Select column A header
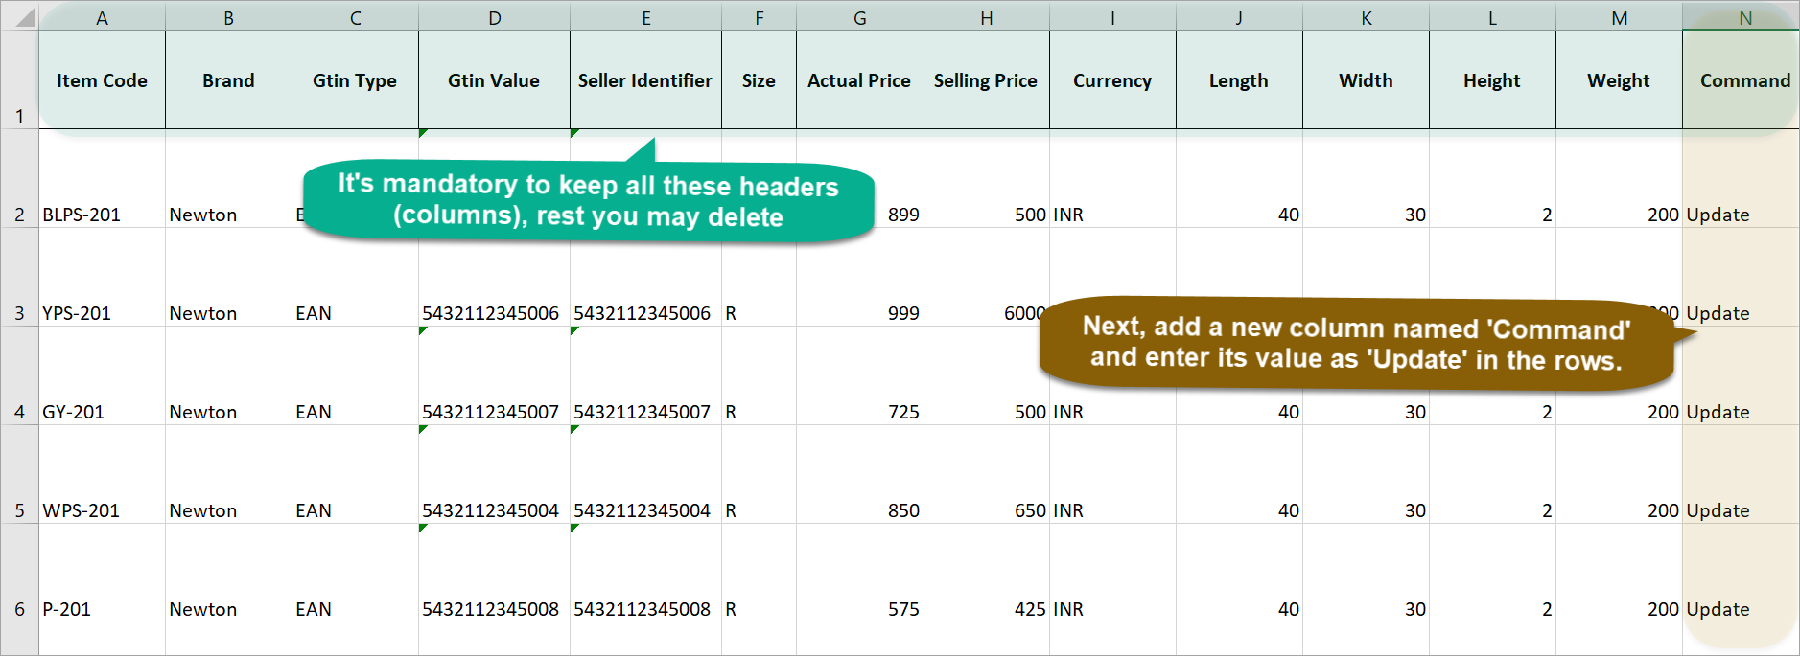This screenshot has height=656, width=1800. [102, 17]
